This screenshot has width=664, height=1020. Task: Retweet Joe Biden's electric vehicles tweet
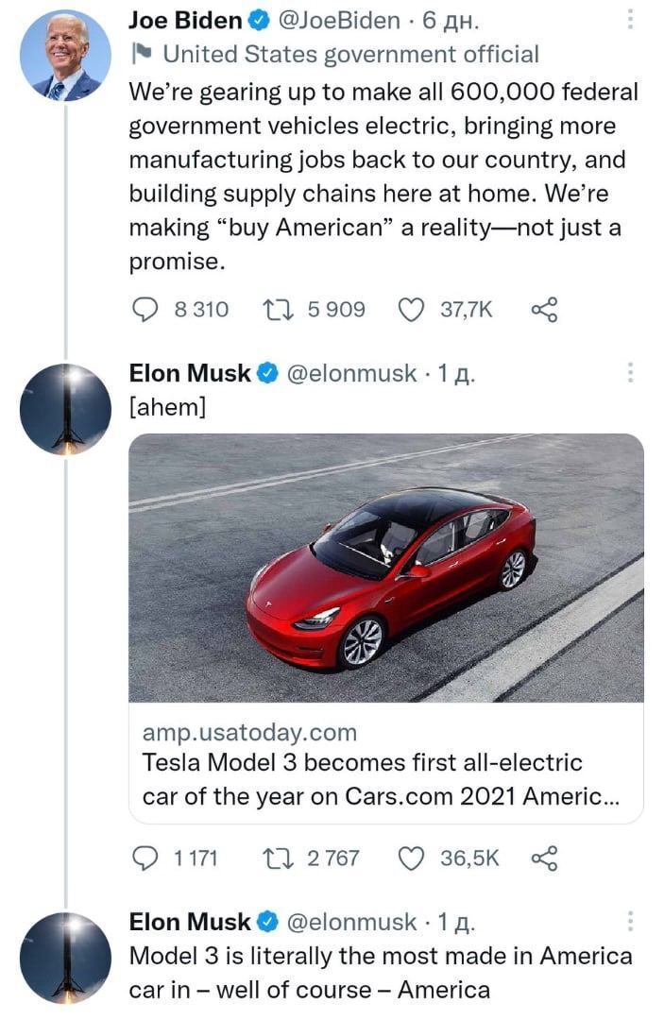(x=279, y=310)
